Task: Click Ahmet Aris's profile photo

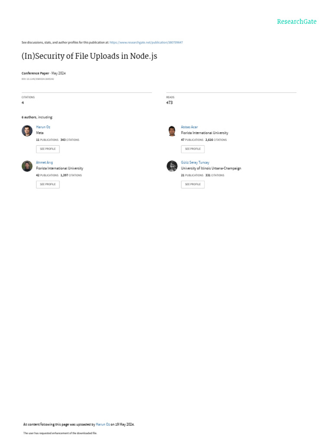Action: pos(27,166)
